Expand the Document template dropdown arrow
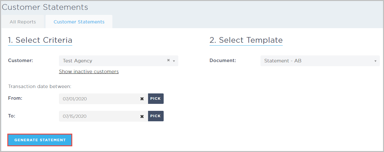384x152 pixels. tap(375, 61)
